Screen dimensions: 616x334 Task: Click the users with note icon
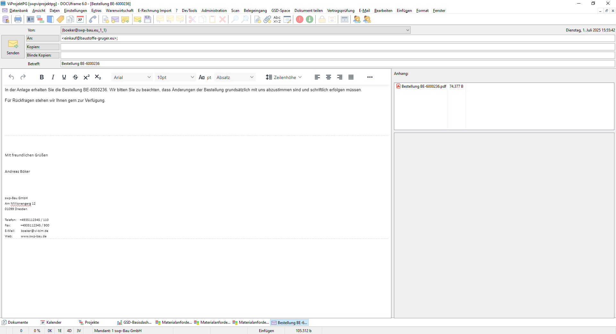point(367,20)
